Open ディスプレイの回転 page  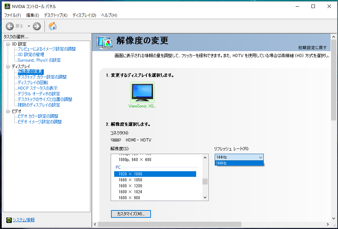(x=33, y=83)
